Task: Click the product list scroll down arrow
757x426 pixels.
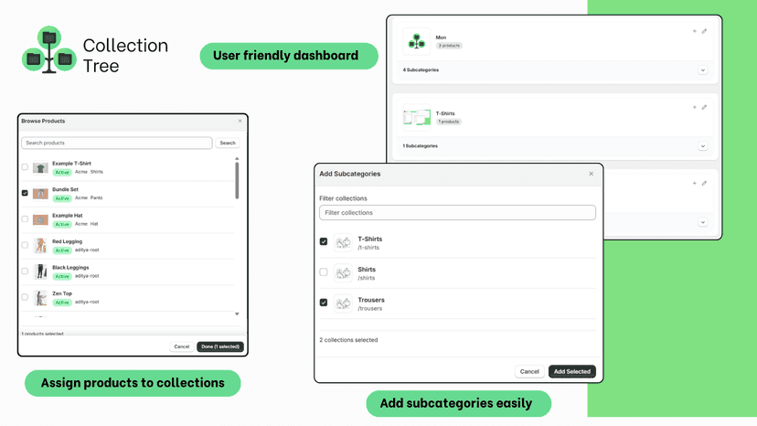Action: tap(237, 314)
